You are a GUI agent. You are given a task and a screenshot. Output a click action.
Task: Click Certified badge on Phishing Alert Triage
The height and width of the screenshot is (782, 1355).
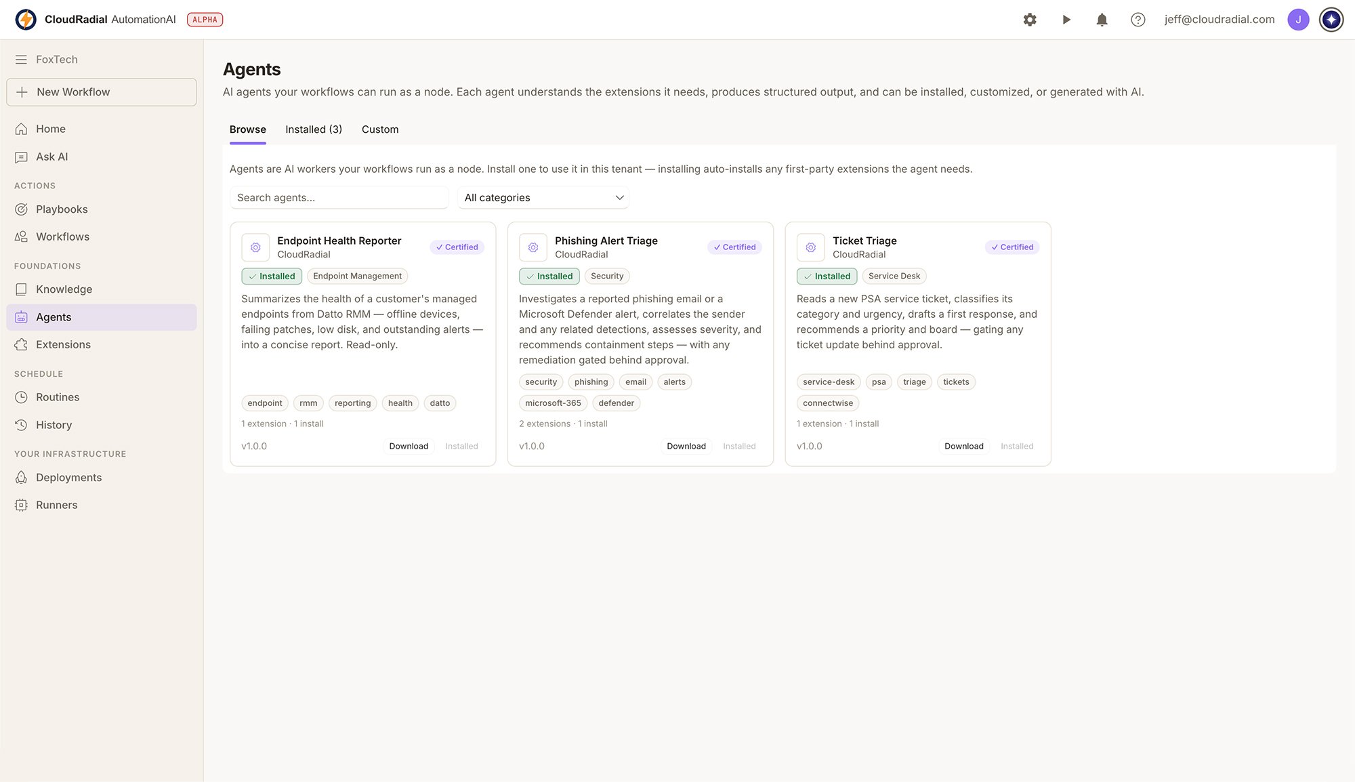(735, 247)
